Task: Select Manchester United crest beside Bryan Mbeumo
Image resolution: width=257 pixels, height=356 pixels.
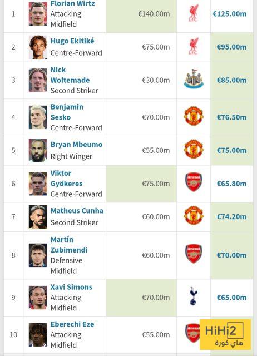Action: pyautogui.click(x=194, y=149)
